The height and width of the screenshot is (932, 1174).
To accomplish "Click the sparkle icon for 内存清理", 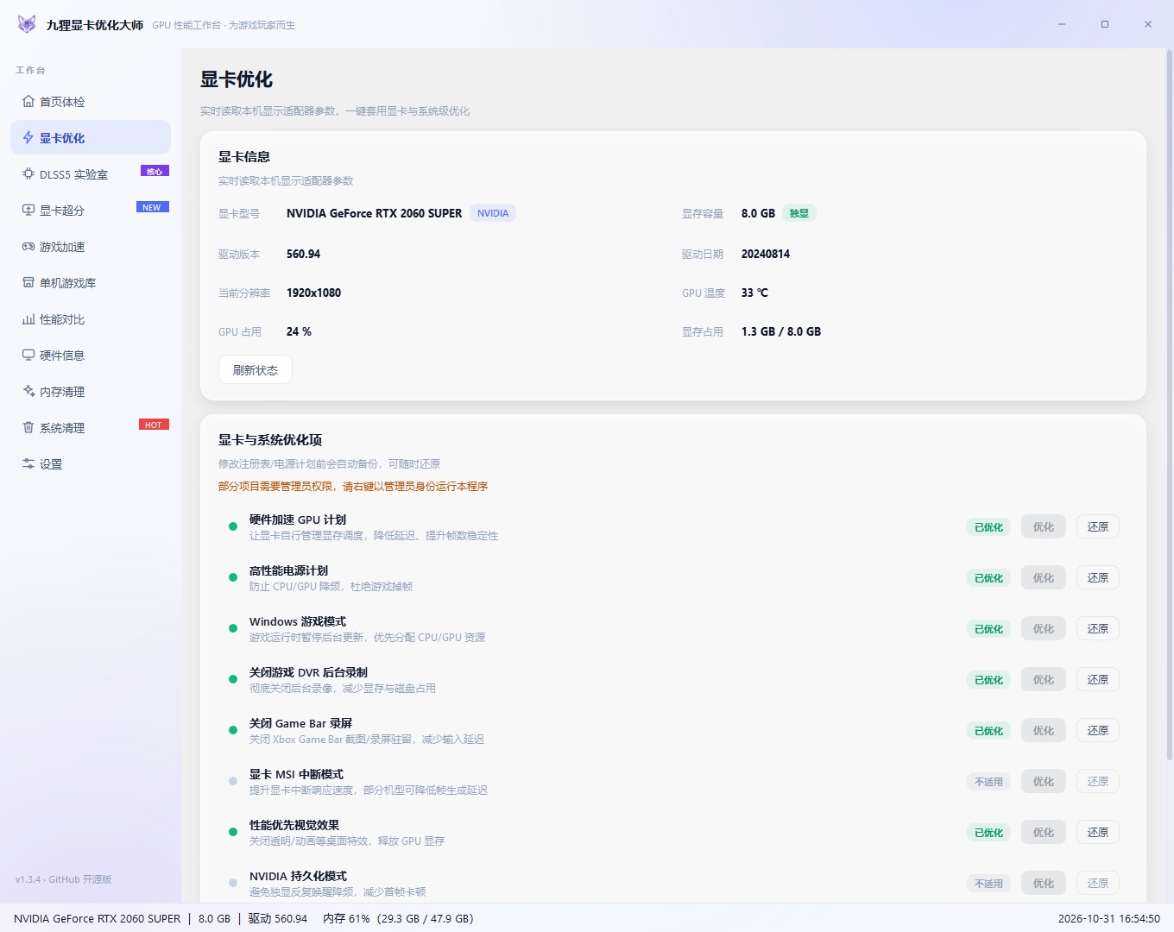I will point(28,392).
